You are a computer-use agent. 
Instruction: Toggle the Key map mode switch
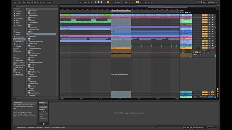coord(204,2)
